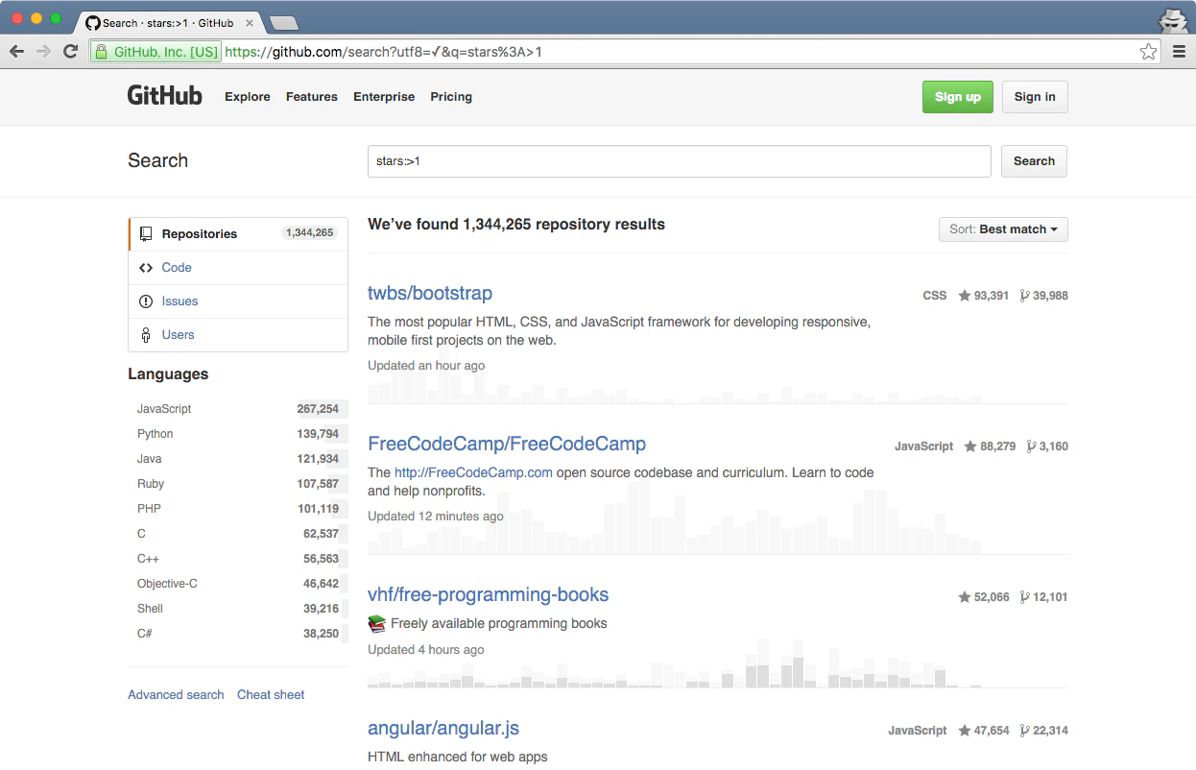This screenshot has height=770, width=1196.
Task: Click the 88,279 star count for FreeCodeCamp
Action: click(998, 446)
